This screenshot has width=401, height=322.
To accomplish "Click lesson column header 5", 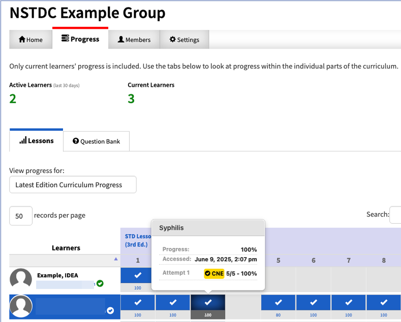I will coord(278,261).
